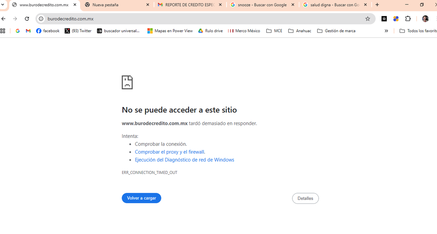
Task: Go back with the browser back arrow
Action: point(3,19)
